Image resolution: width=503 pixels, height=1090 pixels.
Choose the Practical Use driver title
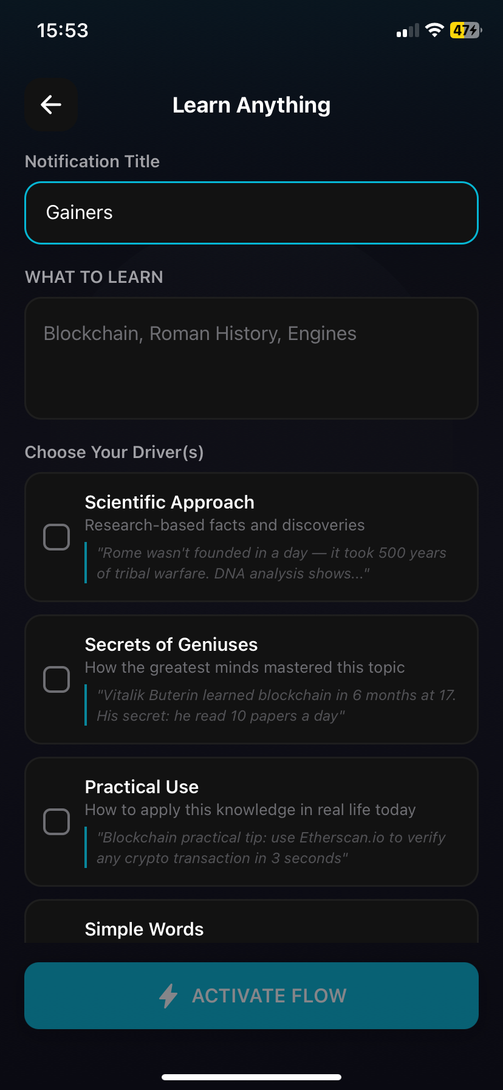tap(142, 787)
